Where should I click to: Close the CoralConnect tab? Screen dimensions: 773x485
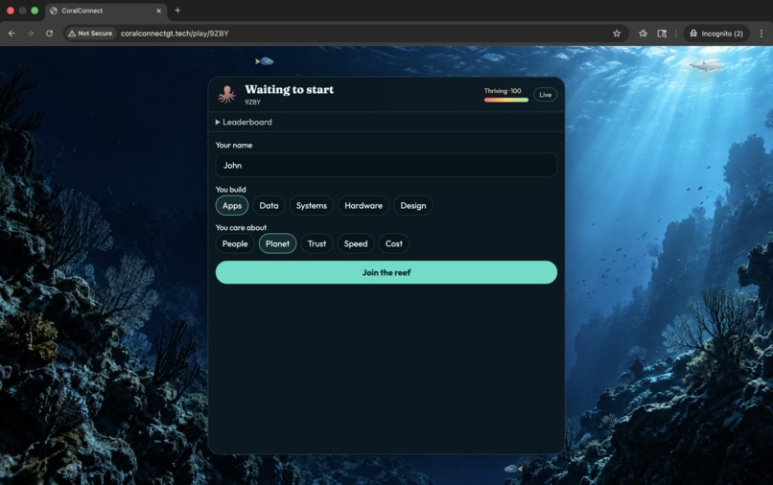[159, 11]
